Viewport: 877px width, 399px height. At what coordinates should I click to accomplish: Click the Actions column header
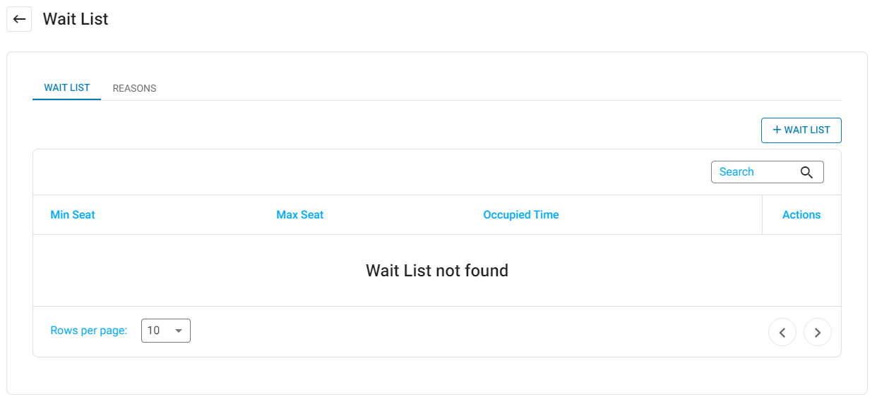click(x=801, y=215)
